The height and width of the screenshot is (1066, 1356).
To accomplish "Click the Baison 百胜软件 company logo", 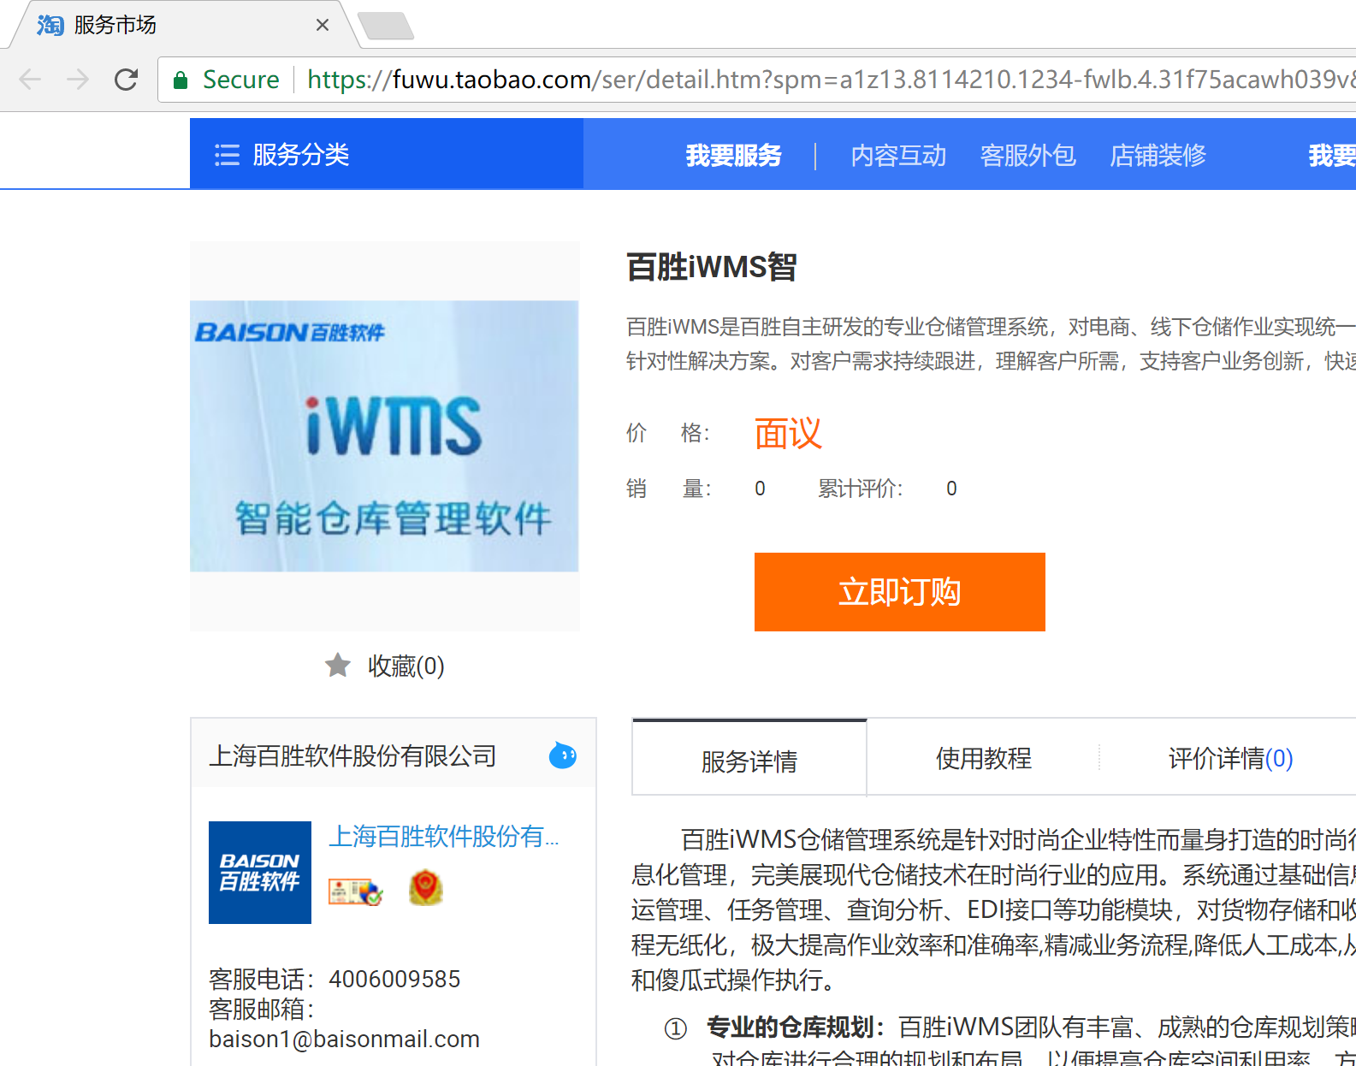I will point(260,873).
